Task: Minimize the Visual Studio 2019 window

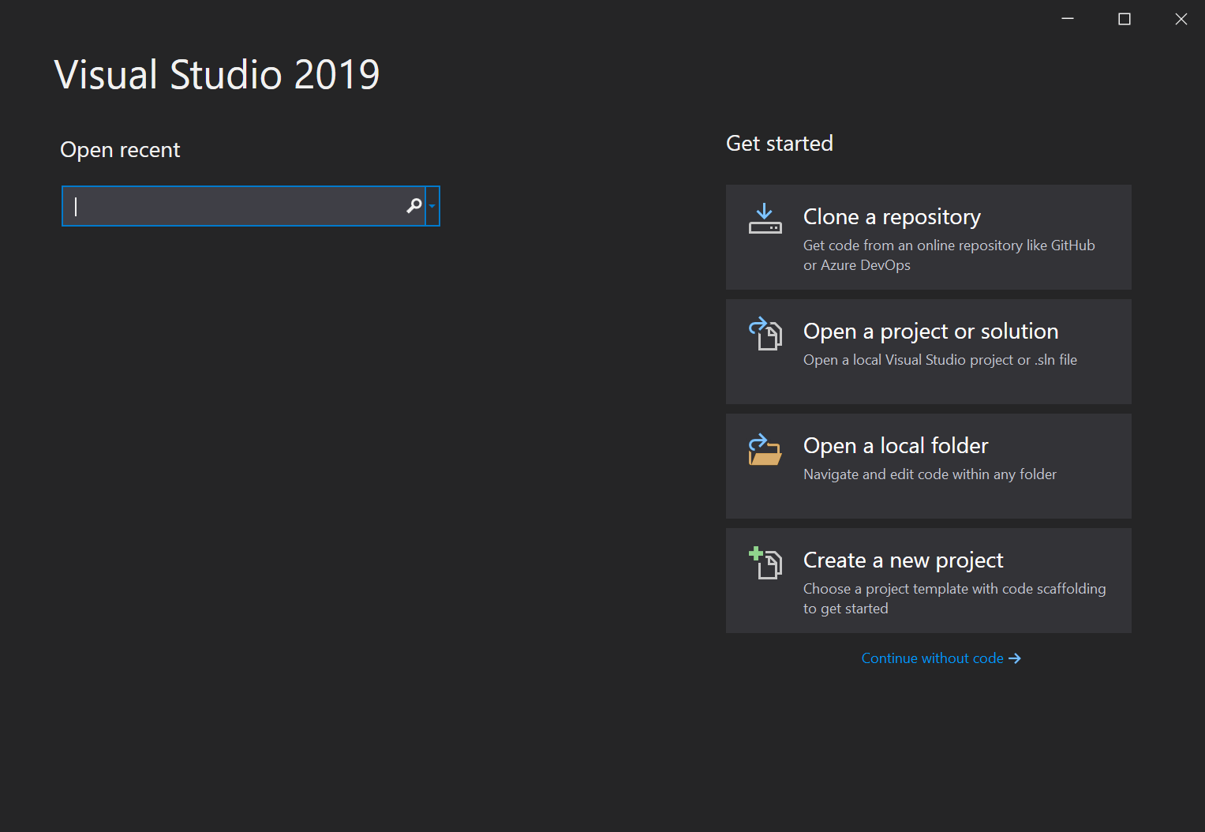Action: [1068, 19]
